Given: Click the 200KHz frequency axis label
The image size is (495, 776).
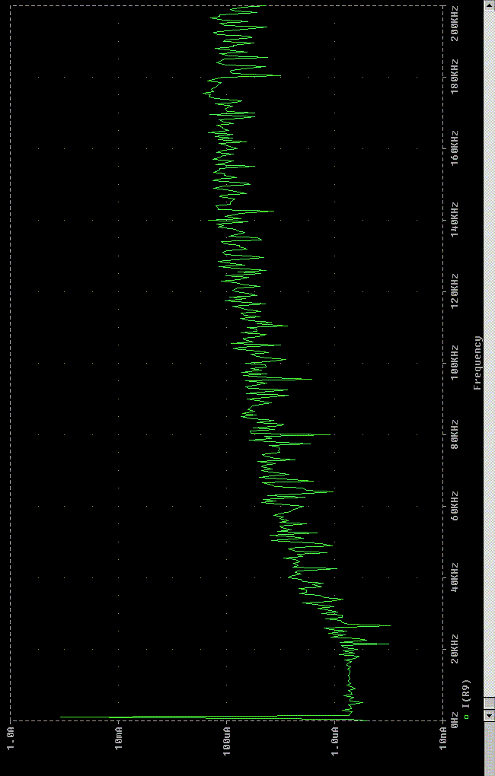Looking at the screenshot, I should 455,24.
